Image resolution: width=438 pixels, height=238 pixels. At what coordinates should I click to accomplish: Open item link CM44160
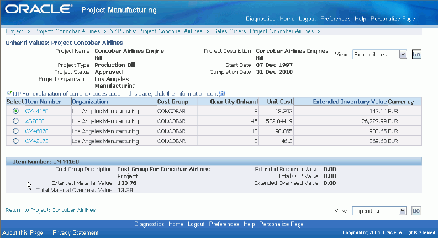pyautogui.click(x=36, y=111)
